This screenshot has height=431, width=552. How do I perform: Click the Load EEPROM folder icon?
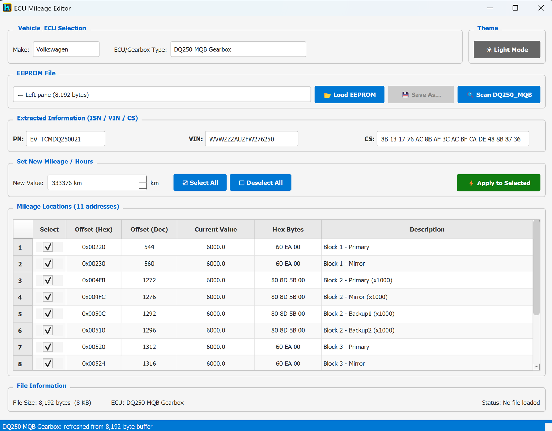click(x=327, y=95)
